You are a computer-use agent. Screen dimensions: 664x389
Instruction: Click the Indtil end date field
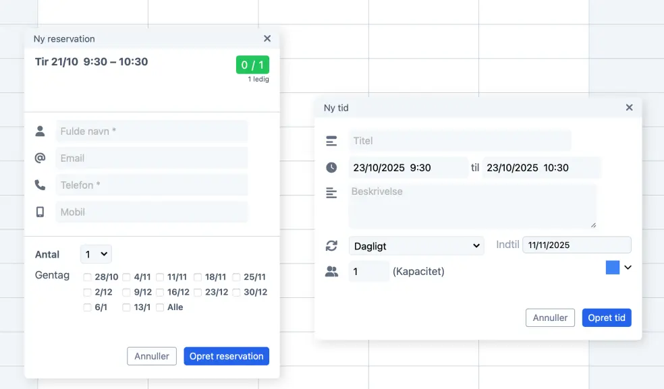[x=576, y=245]
